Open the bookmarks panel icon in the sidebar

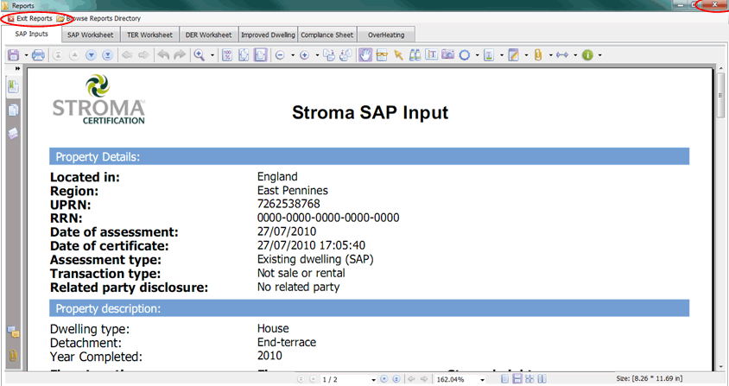[x=13, y=87]
